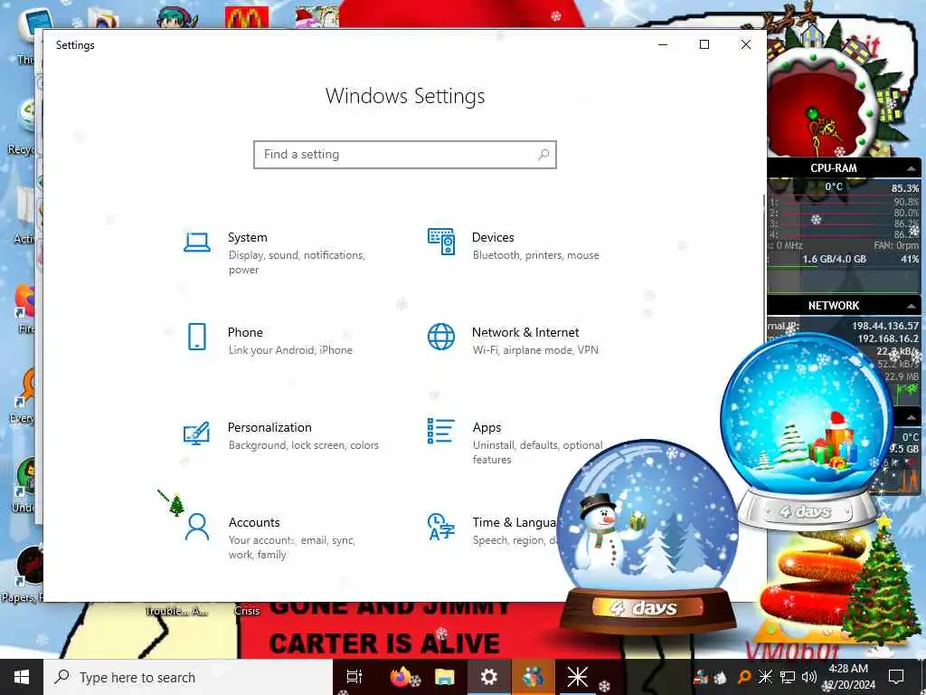Click the taskbar clock showing 4:28 AM
The image size is (926, 695).
(x=848, y=677)
